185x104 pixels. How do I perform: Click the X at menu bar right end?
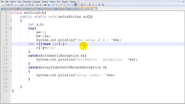pyautogui.click(x=184, y=2)
